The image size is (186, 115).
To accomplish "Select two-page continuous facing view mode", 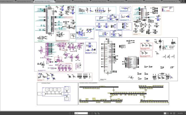I will point(174,113).
